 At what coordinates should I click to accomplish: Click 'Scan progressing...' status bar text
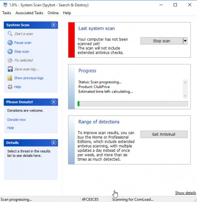[x=16, y=200]
